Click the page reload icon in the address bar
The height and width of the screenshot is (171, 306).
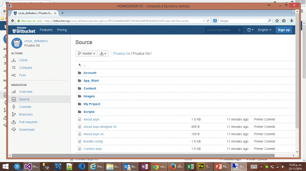(x=208, y=21)
